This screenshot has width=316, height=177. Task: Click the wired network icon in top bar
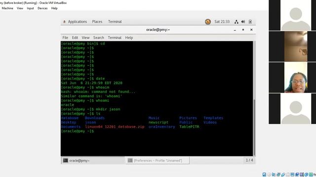pos(237,22)
